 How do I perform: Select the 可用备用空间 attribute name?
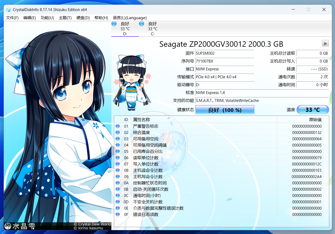tap(146, 139)
